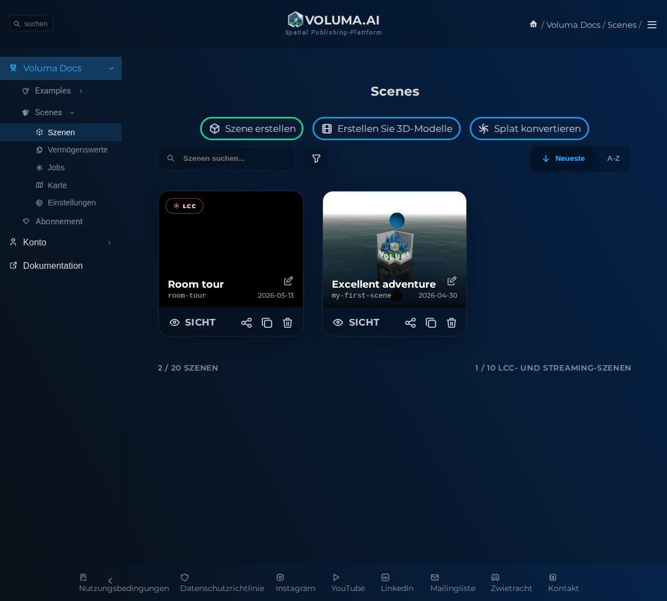Share the Excellent adventure scene
This screenshot has height=601, width=667.
click(410, 323)
